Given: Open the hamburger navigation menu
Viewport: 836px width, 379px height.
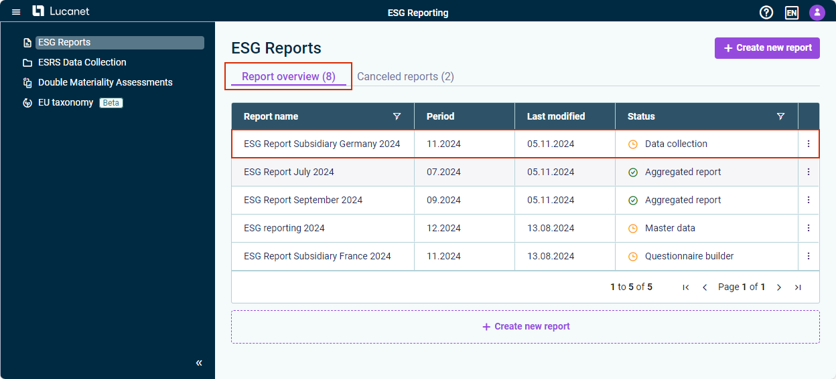Looking at the screenshot, I should pyautogui.click(x=16, y=12).
